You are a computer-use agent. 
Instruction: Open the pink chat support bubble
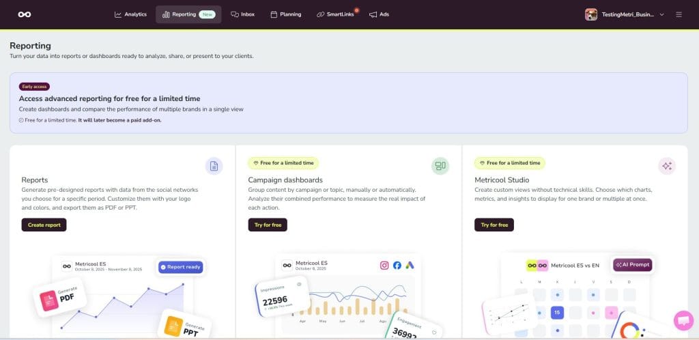coord(683,320)
